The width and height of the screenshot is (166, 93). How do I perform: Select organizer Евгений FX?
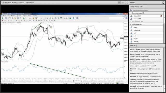(147, 19)
